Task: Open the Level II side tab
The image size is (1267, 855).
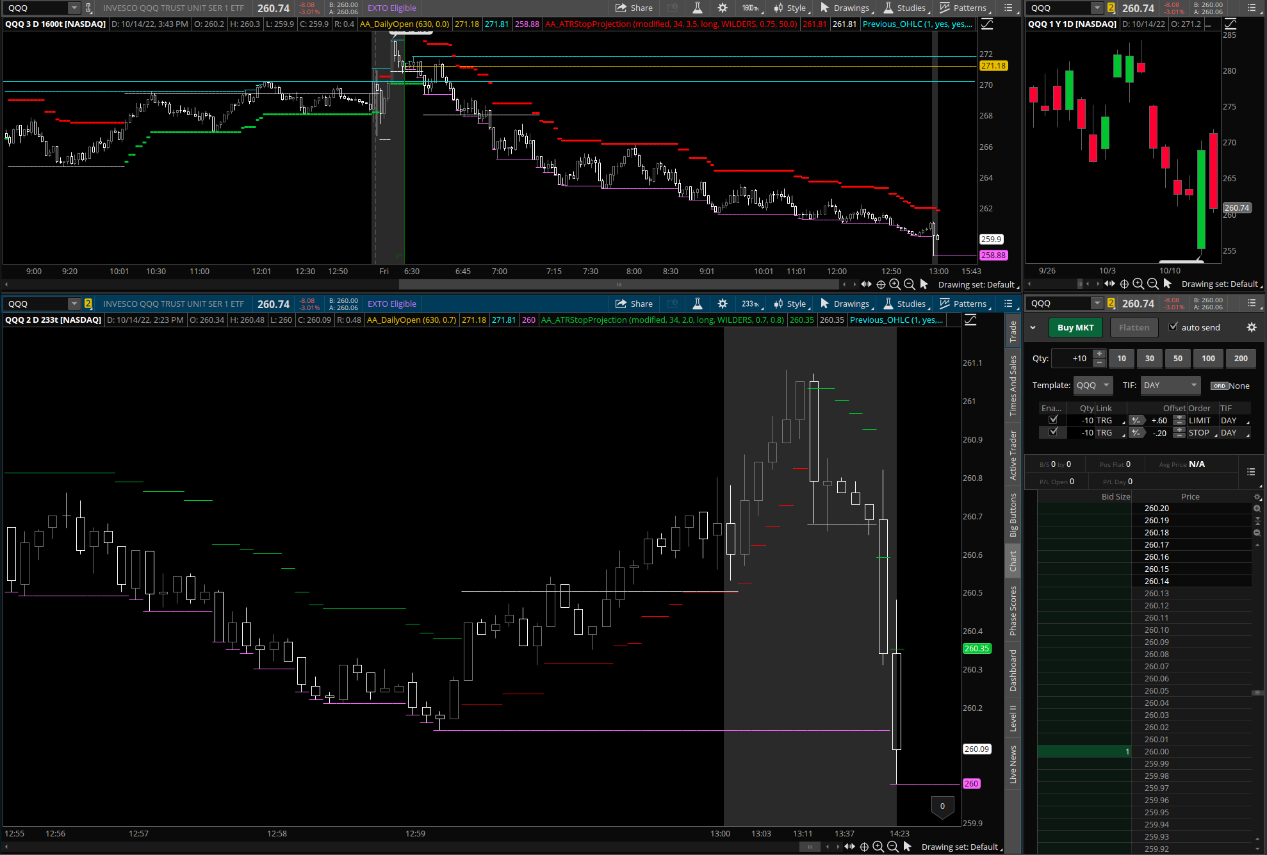Action: point(1013,717)
